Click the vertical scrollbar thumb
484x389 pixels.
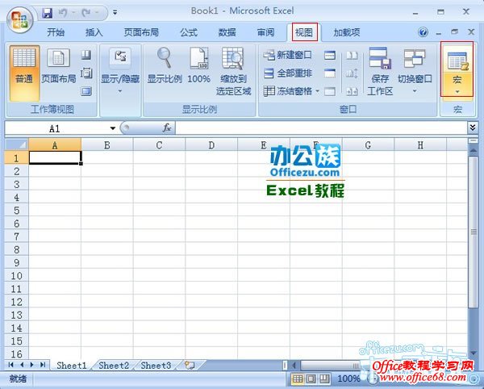[x=473, y=232]
